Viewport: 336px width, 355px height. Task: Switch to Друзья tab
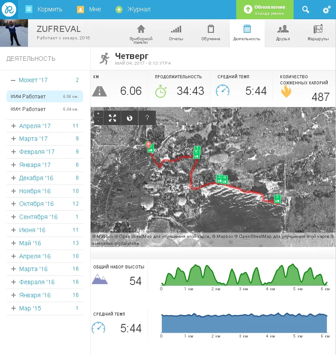click(283, 33)
